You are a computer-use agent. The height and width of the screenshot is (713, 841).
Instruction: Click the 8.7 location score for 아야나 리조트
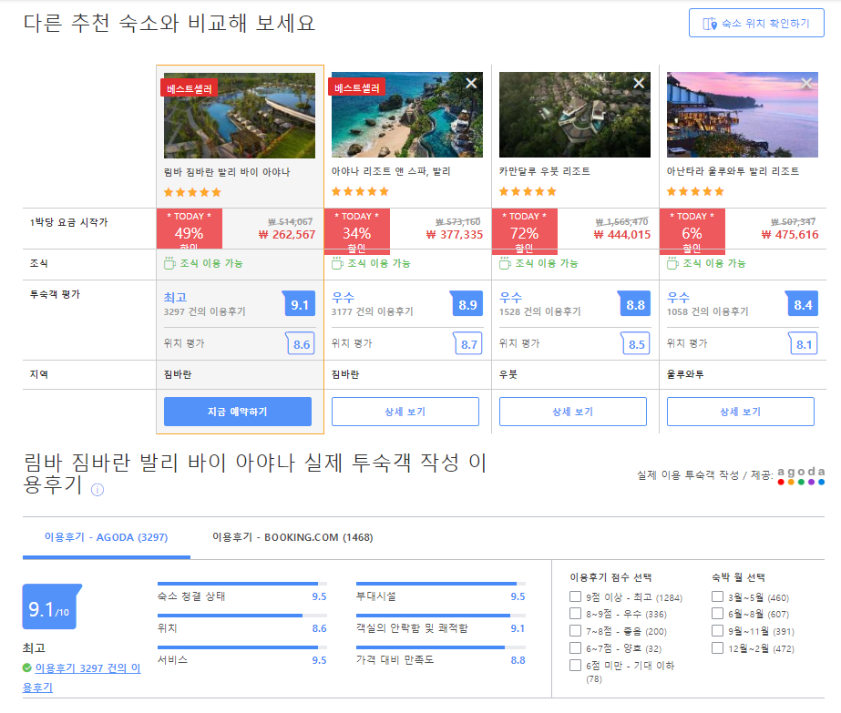[x=468, y=343]
